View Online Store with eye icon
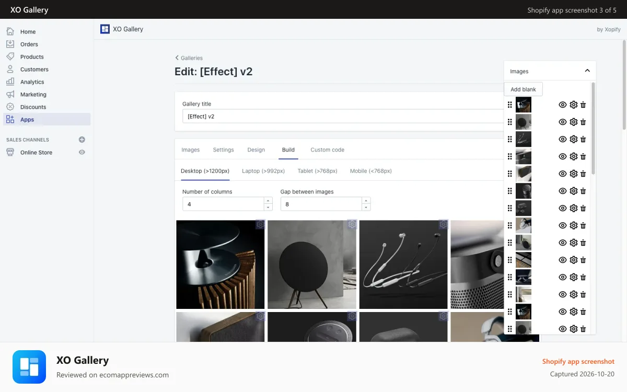Viewport: 627px width, 392px height. (x=82, y=152)
